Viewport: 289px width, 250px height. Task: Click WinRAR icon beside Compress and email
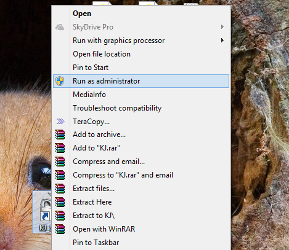(60, 162)
